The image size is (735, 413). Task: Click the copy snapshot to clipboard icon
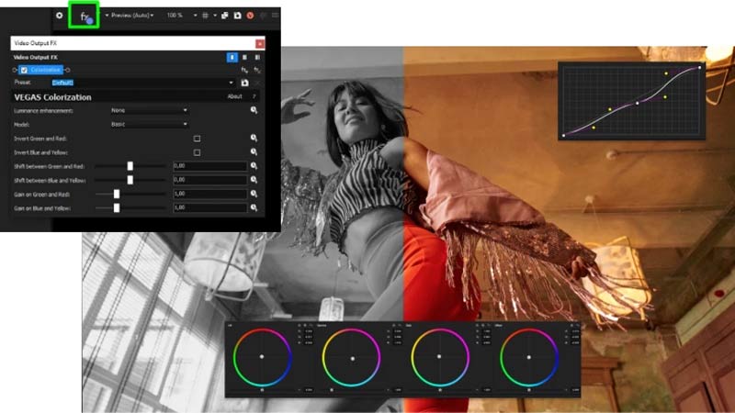(x=225, y=16)
